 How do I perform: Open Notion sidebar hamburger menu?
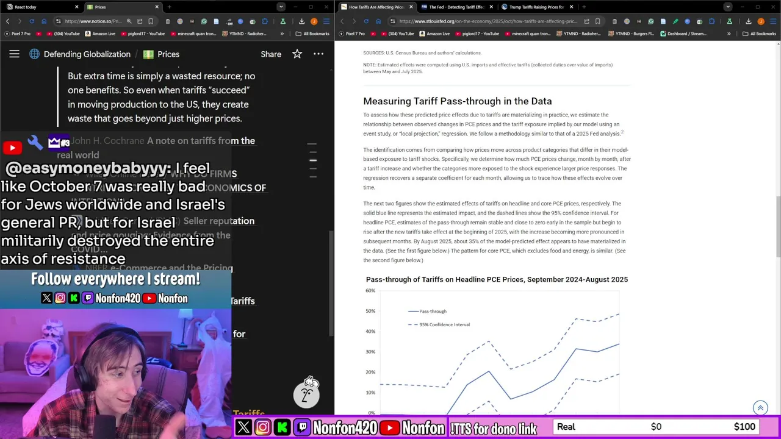[x=14, y=54]
